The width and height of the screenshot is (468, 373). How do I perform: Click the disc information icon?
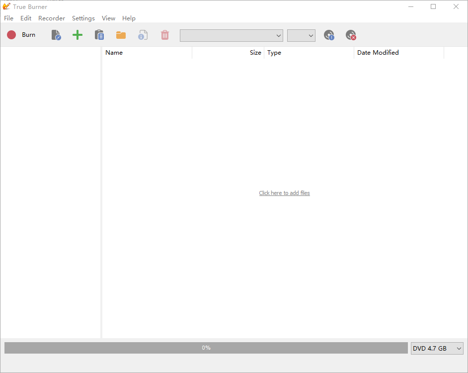tap(329, 35)
